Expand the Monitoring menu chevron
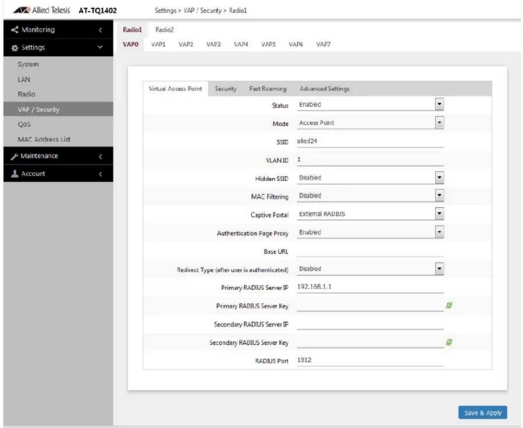523x428 pixels. (x=101, y=30)
